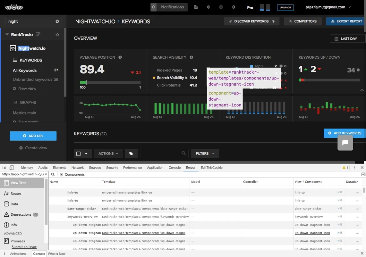
Task: Expand the Filters dropdown
Action: [205, 153]
